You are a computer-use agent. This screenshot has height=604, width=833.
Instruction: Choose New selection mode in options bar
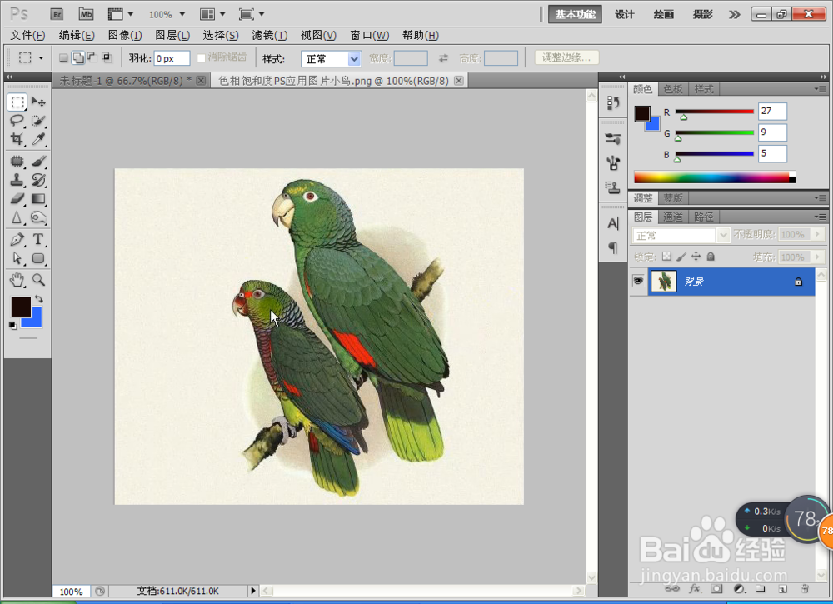click(x=63, y=58)
